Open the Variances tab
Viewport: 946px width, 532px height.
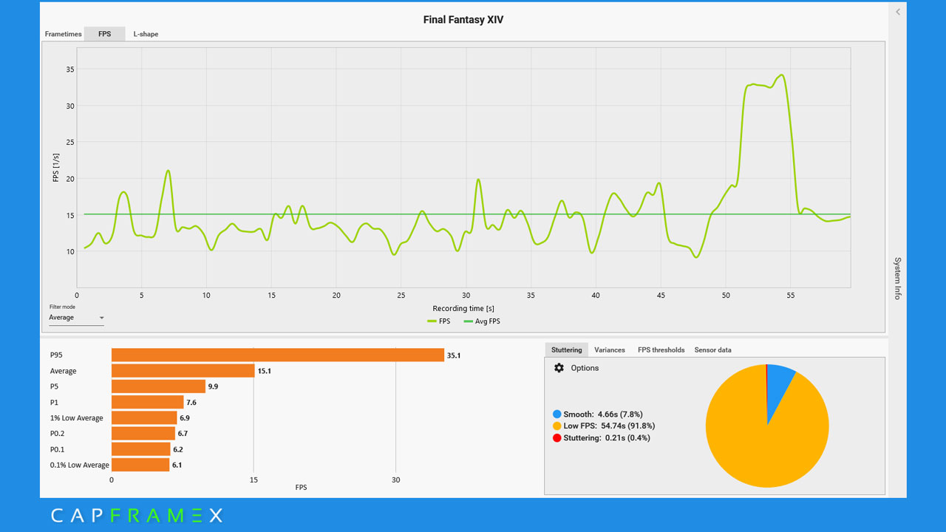(x=610, y=349)
